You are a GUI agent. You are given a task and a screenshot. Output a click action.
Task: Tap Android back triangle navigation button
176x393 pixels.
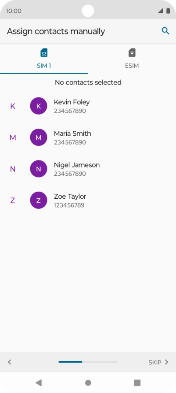pyautogui.click(x=39, y=382)
